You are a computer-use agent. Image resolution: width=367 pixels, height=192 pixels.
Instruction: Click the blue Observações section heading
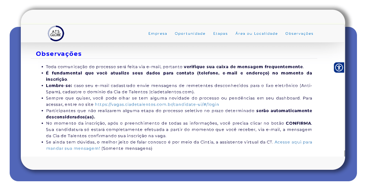pos(59,54)
